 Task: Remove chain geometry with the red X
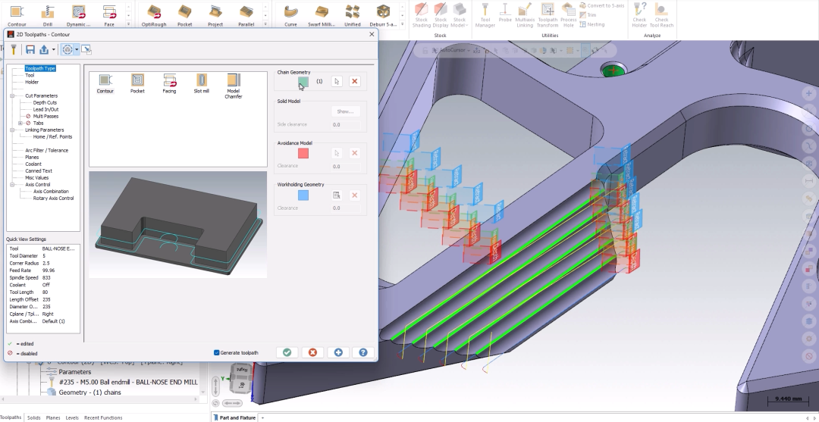pyautogui.click(x=355, y=81)
